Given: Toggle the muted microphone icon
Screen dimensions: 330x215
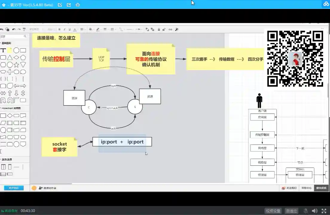Looking at the screenshot, I should [x=306, y=211].
